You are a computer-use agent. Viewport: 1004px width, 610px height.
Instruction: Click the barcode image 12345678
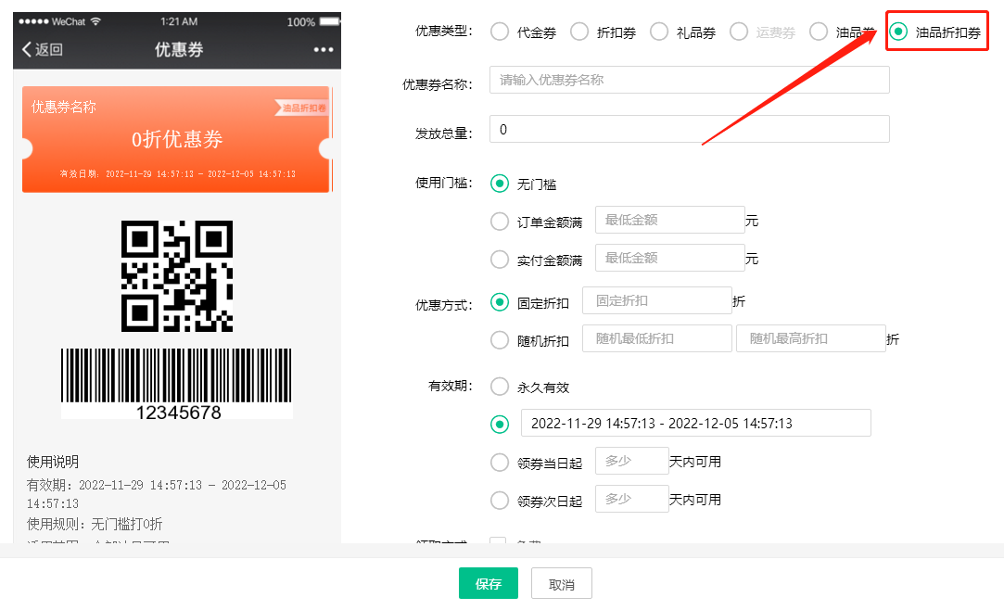[x=176, y=383]
